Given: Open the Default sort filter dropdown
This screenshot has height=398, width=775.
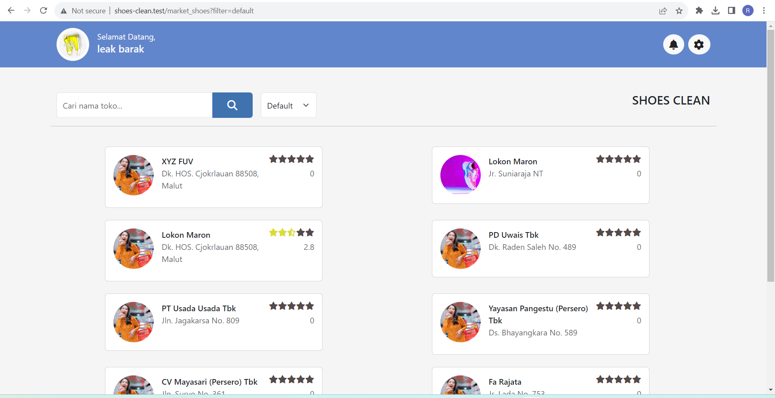Looking at the screenshot, I should pyautogui.click(x=288, y=105).
